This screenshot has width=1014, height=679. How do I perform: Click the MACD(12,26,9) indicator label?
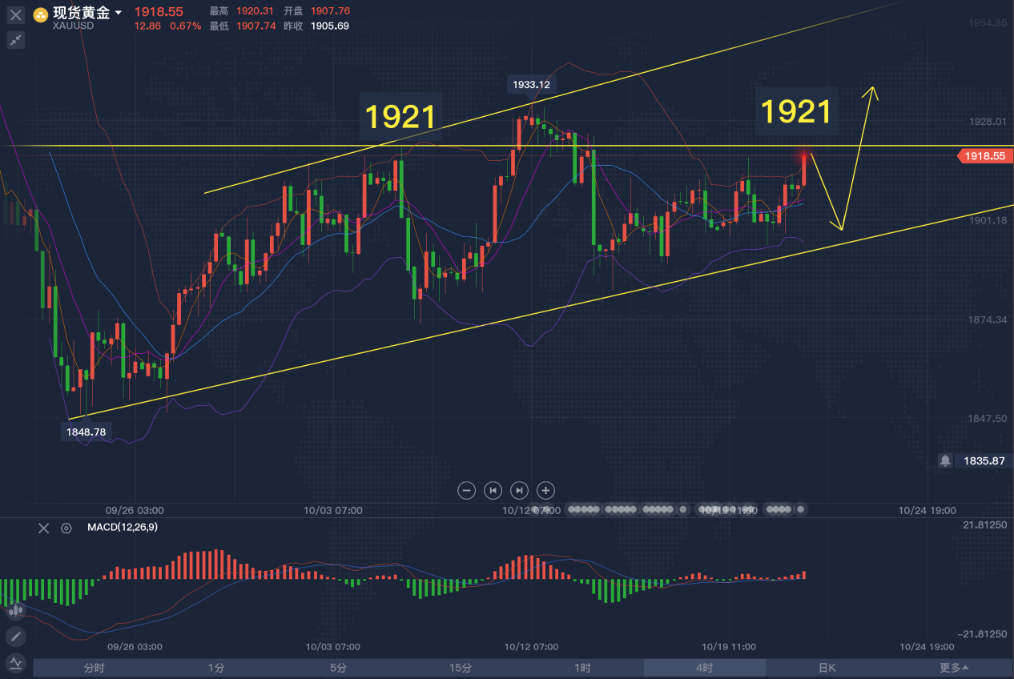[x=123, y=527]
